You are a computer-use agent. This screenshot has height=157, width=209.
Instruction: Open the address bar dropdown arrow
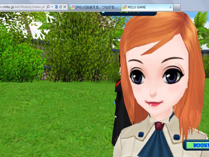52,7
